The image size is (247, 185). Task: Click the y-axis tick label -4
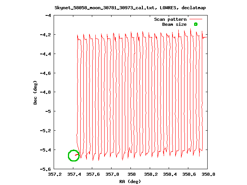pos(48,15)
